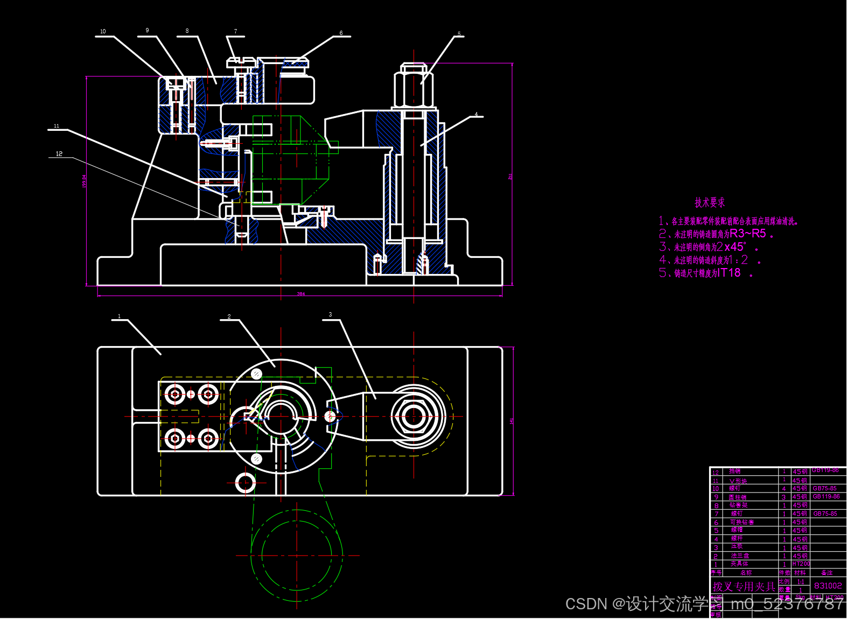Image resolution: width=847 pixels, height=619 pixels.
Task: Click the 可换钻套 name in parts list
Action: coord(742,522)
